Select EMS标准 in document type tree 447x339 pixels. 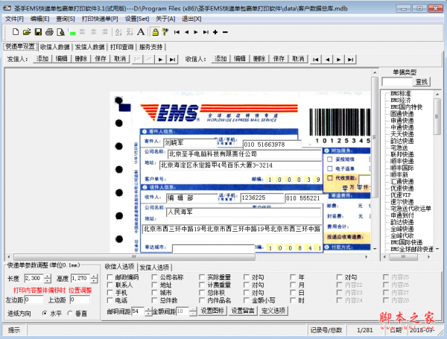401,93
